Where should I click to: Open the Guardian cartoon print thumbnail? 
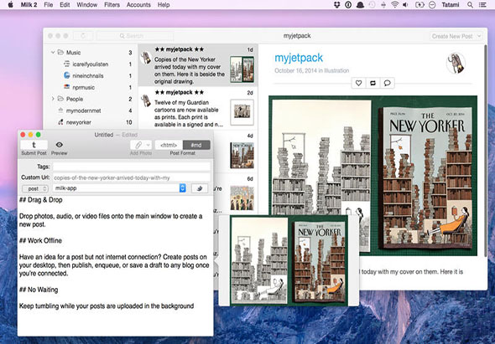click(x=242, y=112)
